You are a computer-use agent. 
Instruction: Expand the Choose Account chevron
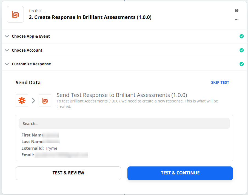[x=7, y=50]
